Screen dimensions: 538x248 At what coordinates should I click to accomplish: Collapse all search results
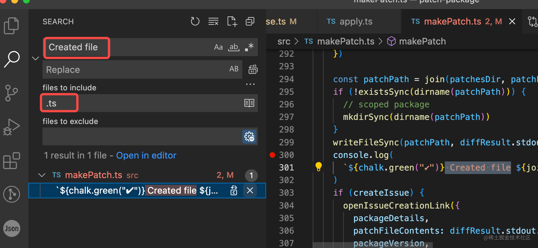(x=250, y=21)
